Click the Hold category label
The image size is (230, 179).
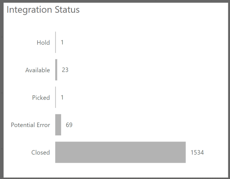(43, 43)
